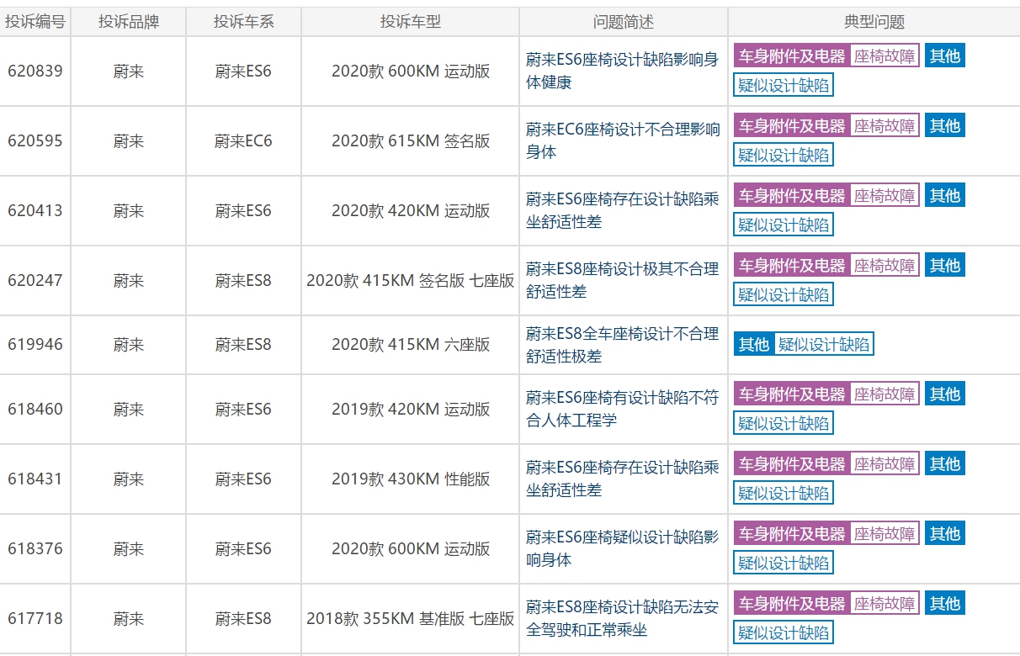Screen dimensions: 1020x656
Task: Select complaint number 618460
Action: (35, 410)
